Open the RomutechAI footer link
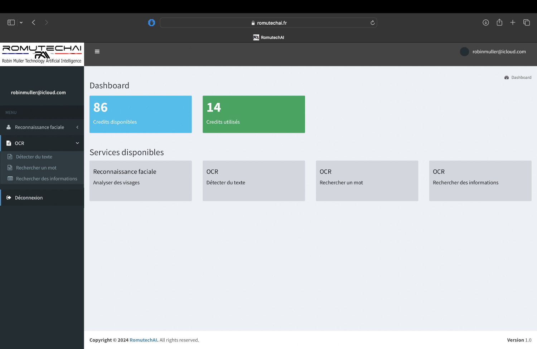 (143, 340)
